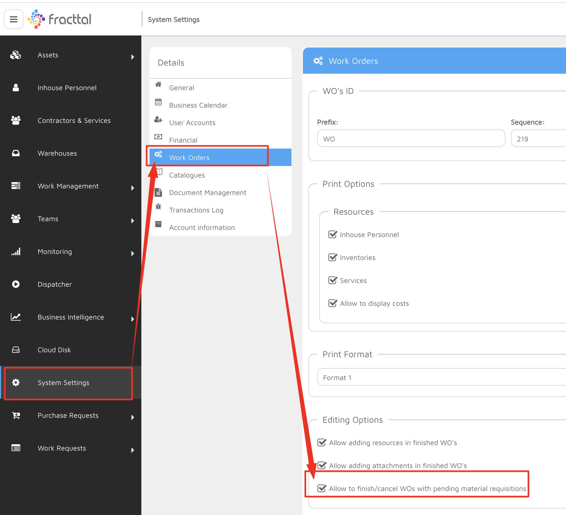Click the Account information archive icon
This screenshot has width=566, height=515.
point(158,224)
